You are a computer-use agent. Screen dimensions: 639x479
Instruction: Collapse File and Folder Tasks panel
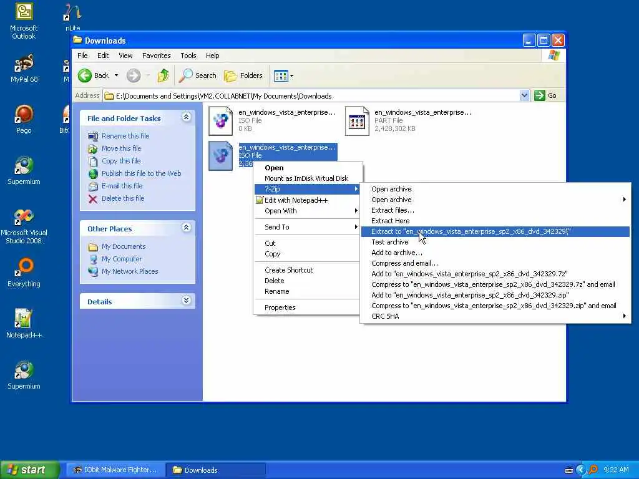pos(186,117)
